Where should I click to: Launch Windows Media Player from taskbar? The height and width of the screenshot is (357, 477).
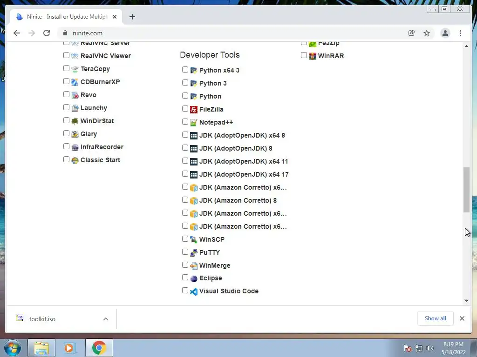(69, 348)
